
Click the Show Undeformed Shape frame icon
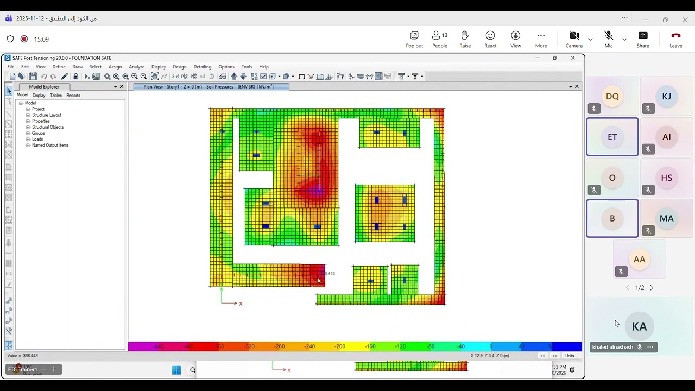301,77
